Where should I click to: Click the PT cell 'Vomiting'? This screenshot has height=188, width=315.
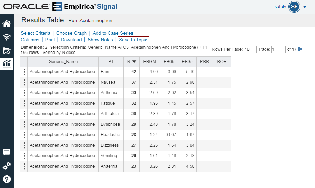[111, 156]
